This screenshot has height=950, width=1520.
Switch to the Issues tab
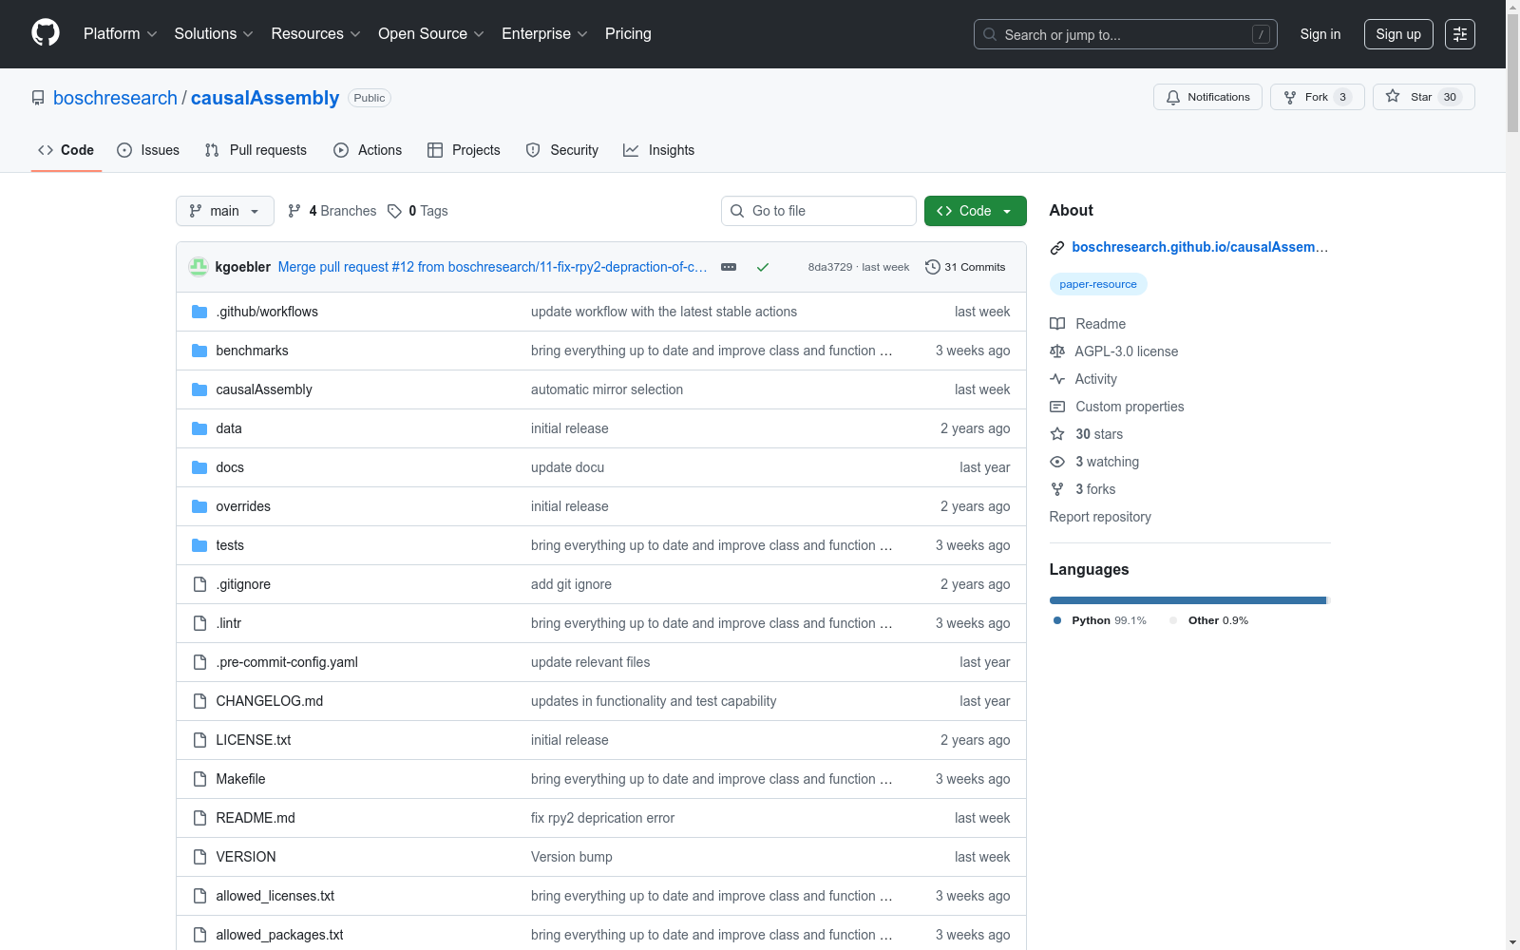148,150
